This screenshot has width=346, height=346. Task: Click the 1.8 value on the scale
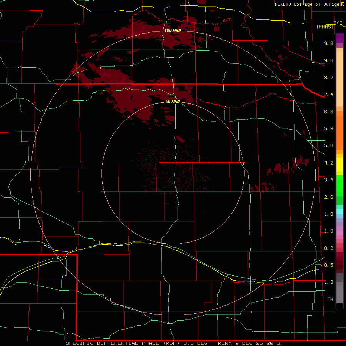click(329, 214)
